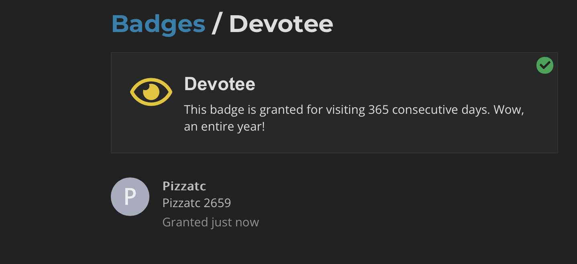Open the Pizzatc user avatar

(130, 197)
